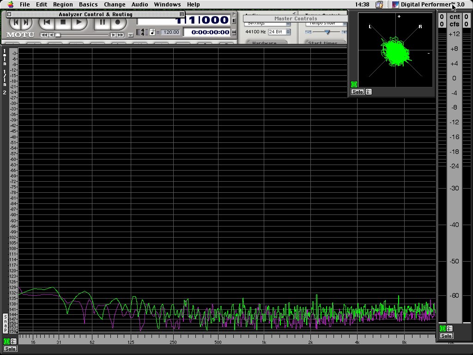473x355 pixels.
Task: Click the rewind-to-start transport button
Action: pyautogui.click(x=47, y=22)
